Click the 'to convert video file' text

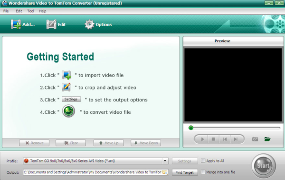(x=107, y=112)
